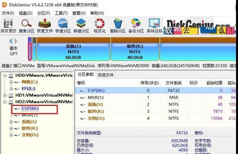Viewport: 238px width, 154px height.
Task: Select the ESP(M:) row in partition table
Action: pyautogui.click(x=156, y=90)
